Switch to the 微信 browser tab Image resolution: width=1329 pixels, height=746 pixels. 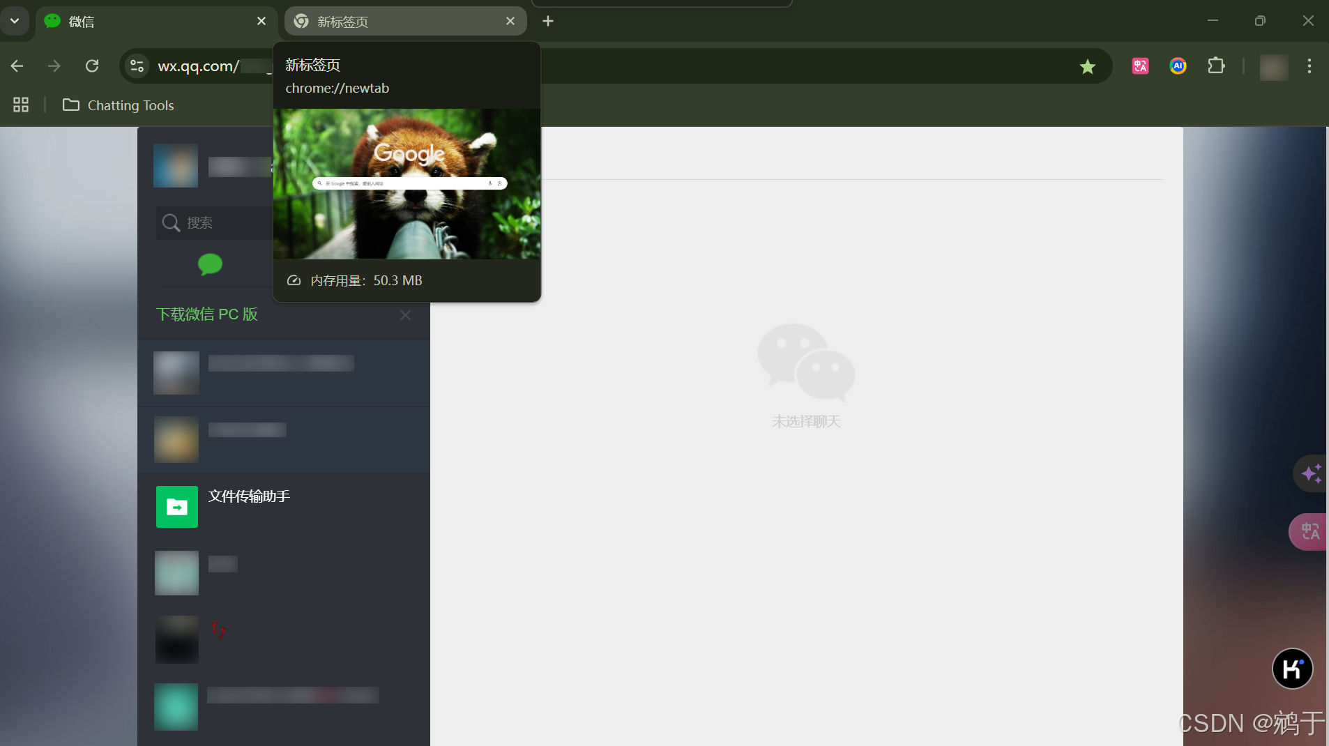pos(155,22)
